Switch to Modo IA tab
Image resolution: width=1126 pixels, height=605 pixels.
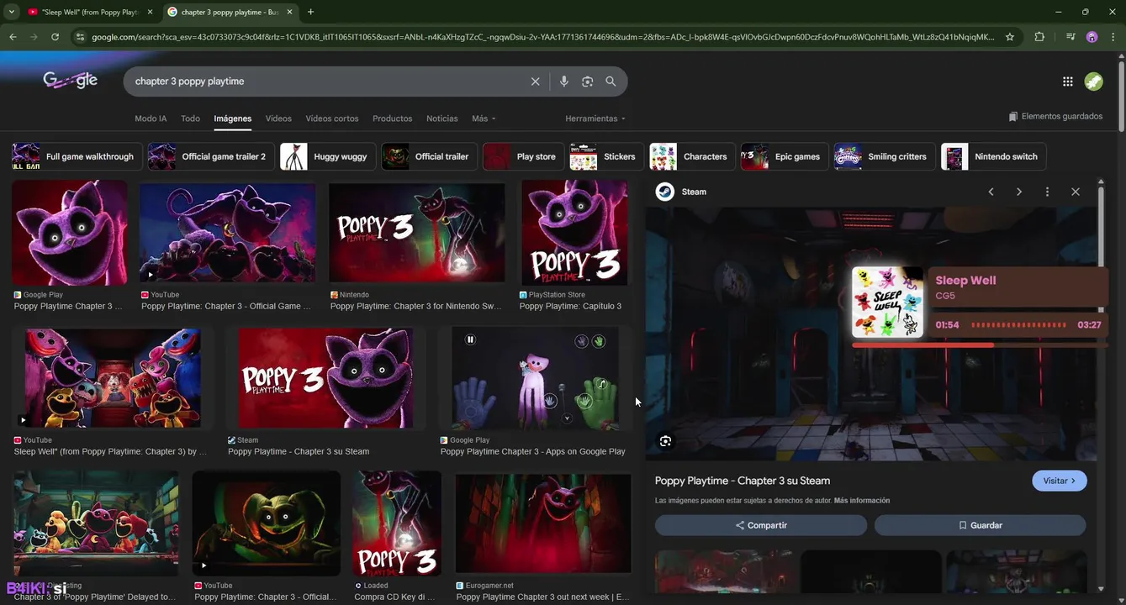point(151,118)
